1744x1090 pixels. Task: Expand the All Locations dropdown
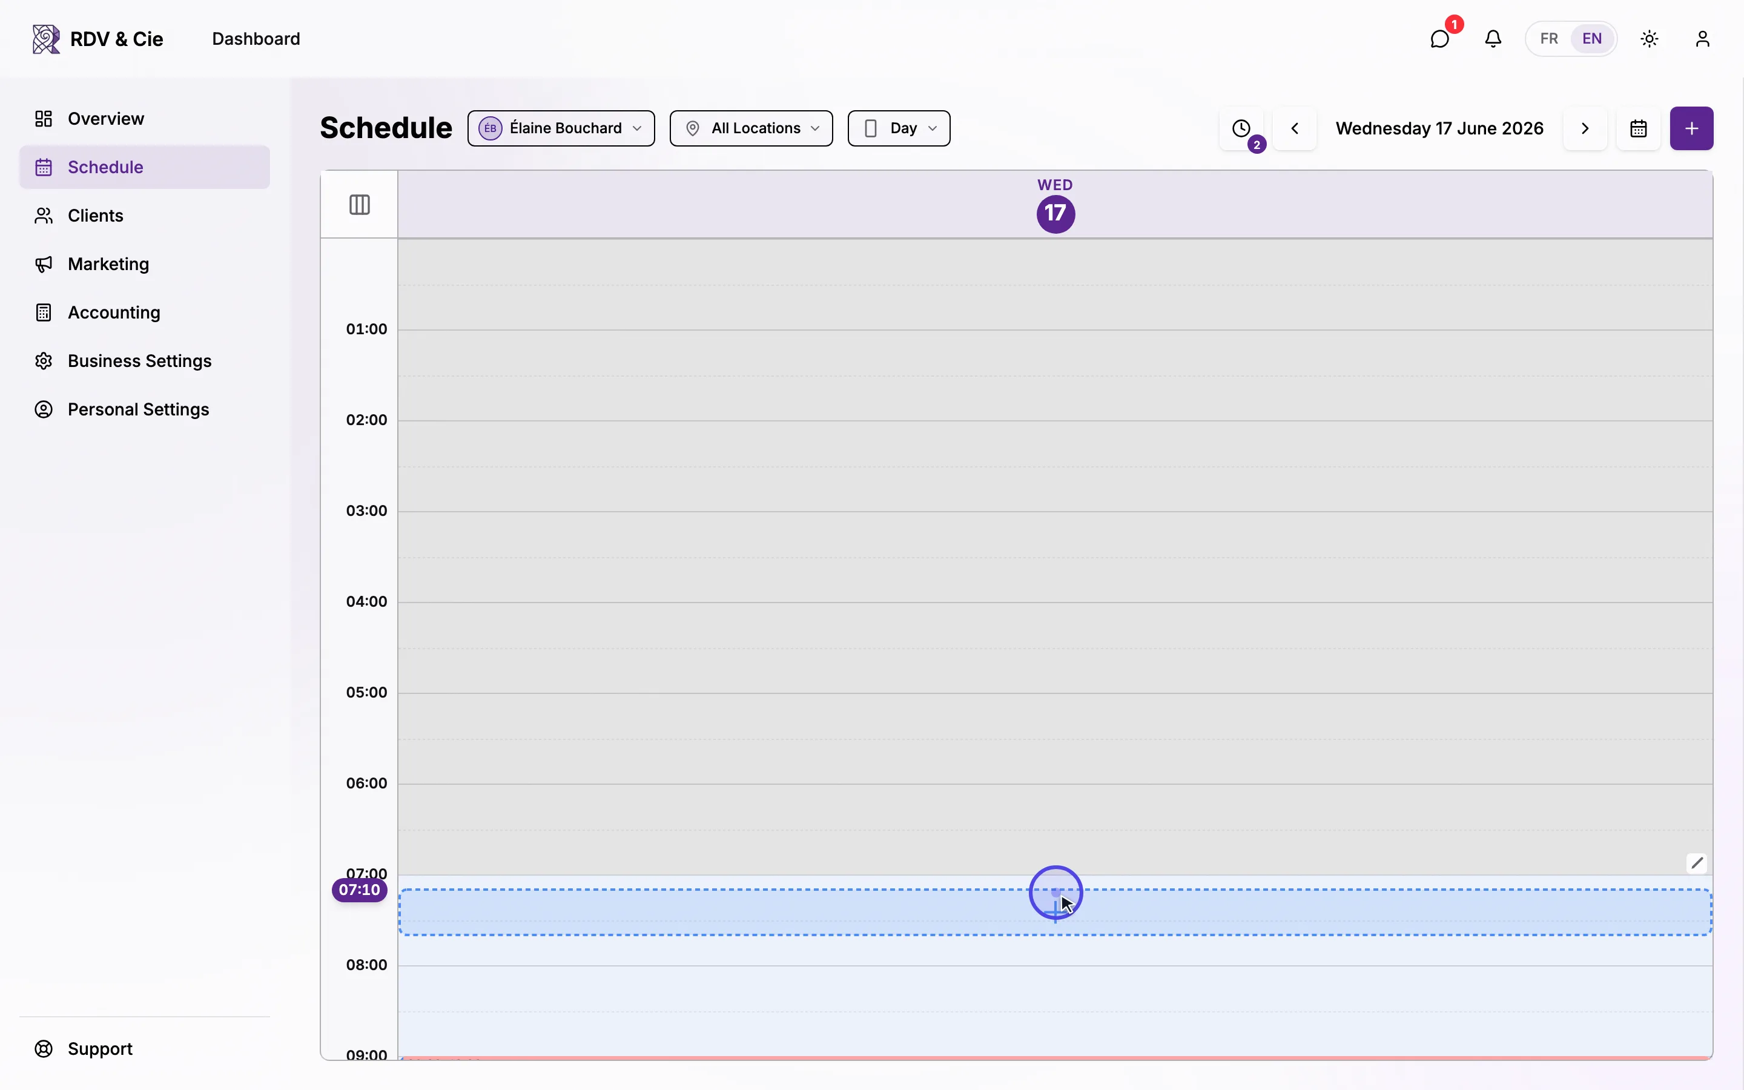click(x=751, y=128)
